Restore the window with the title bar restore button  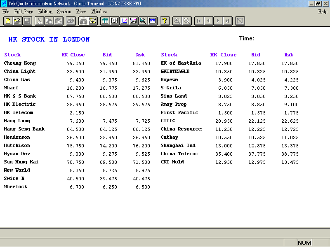[318, 4]
